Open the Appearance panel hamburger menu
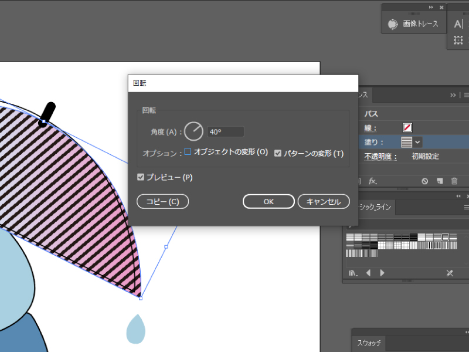This screenshot has height=352, width=469. click(x=466, y=95)
